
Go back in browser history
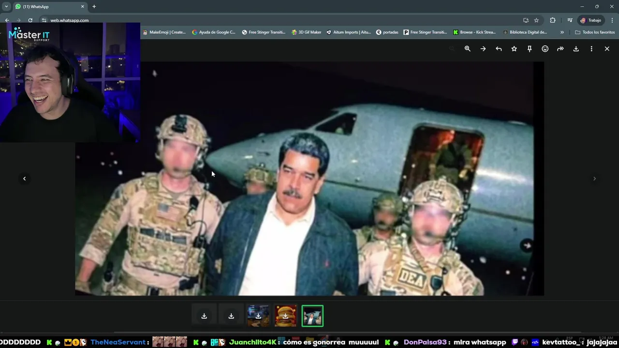[x=7, y=20]
